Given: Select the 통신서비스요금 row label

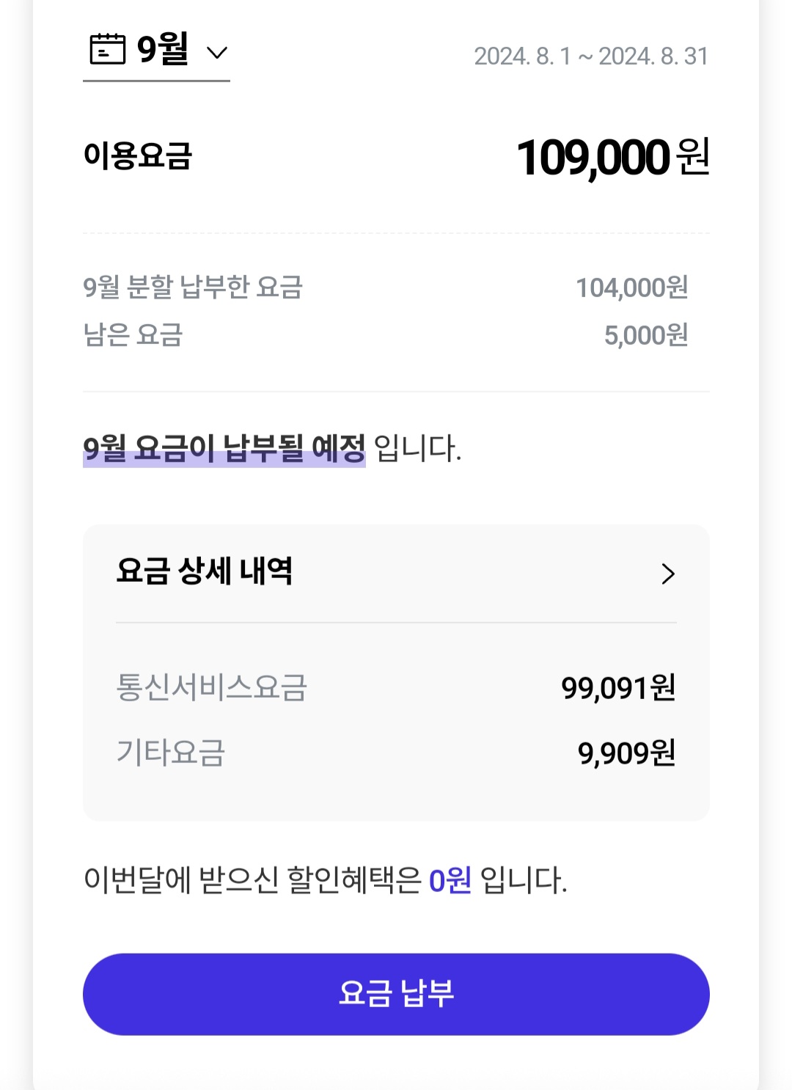Looking at the screenshot, I should click(211, 687).
